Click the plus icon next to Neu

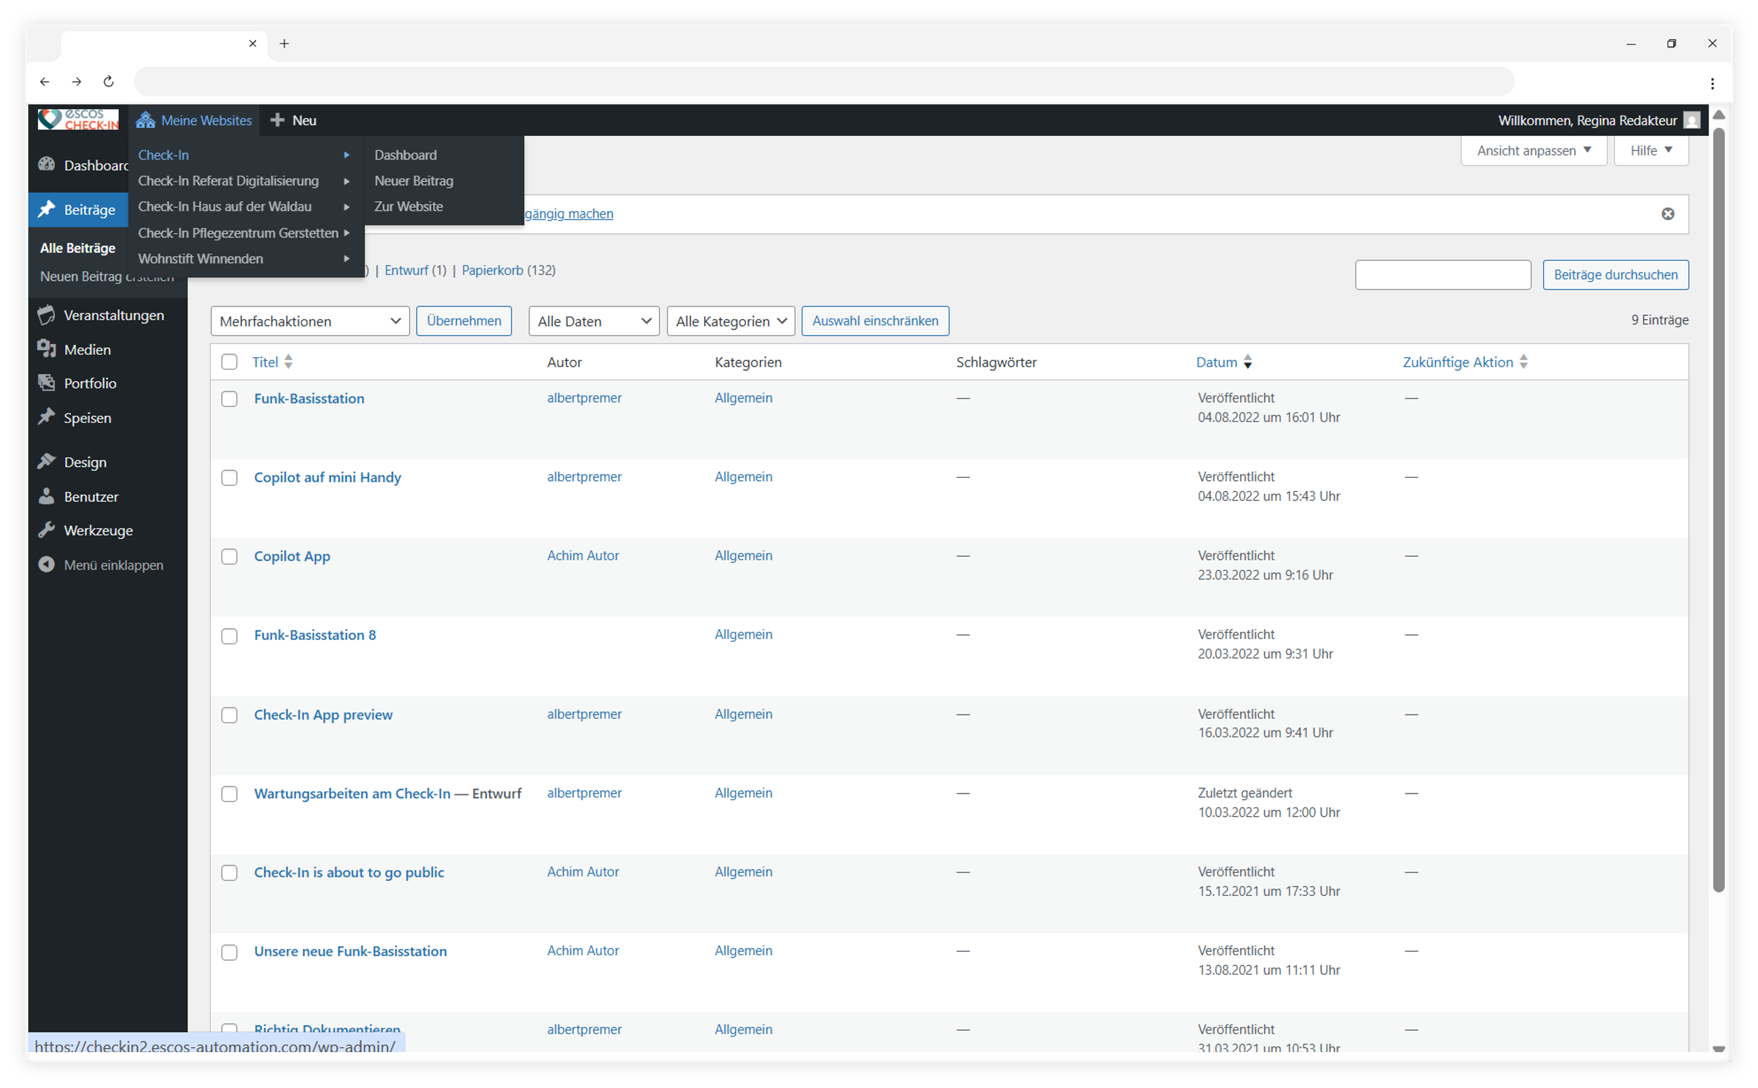pyautogui.click(x=277, y=120)
